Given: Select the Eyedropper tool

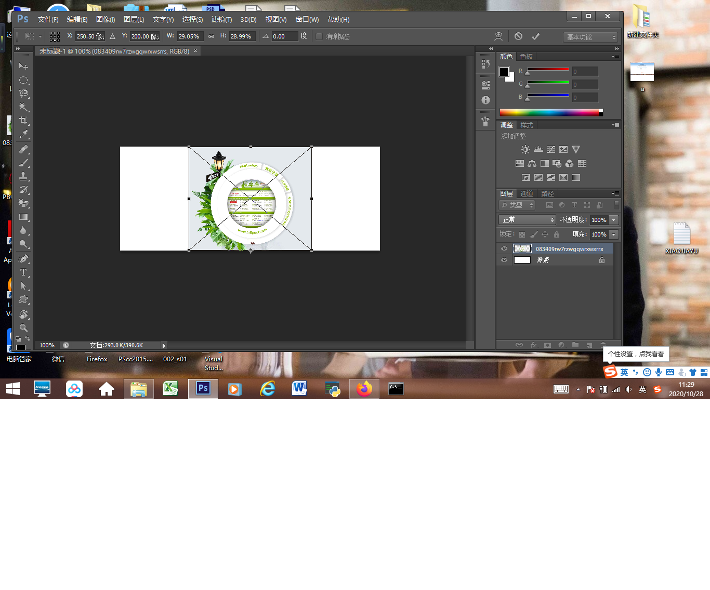Looking at the screenshot, I should [x=23, y=134].
